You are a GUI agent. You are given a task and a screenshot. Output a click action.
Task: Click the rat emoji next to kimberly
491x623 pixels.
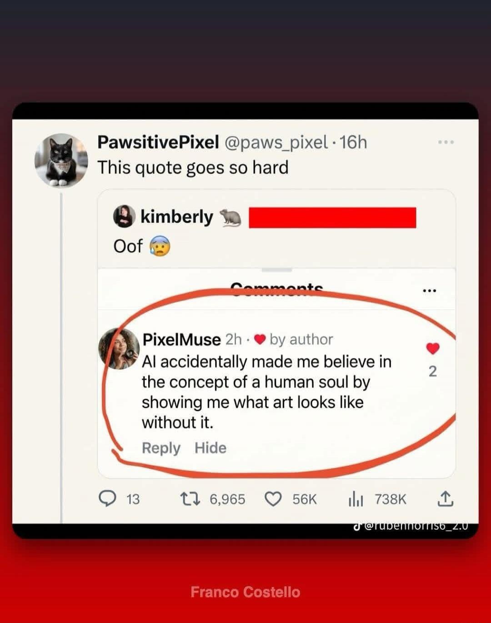click(x=231, y=218)
